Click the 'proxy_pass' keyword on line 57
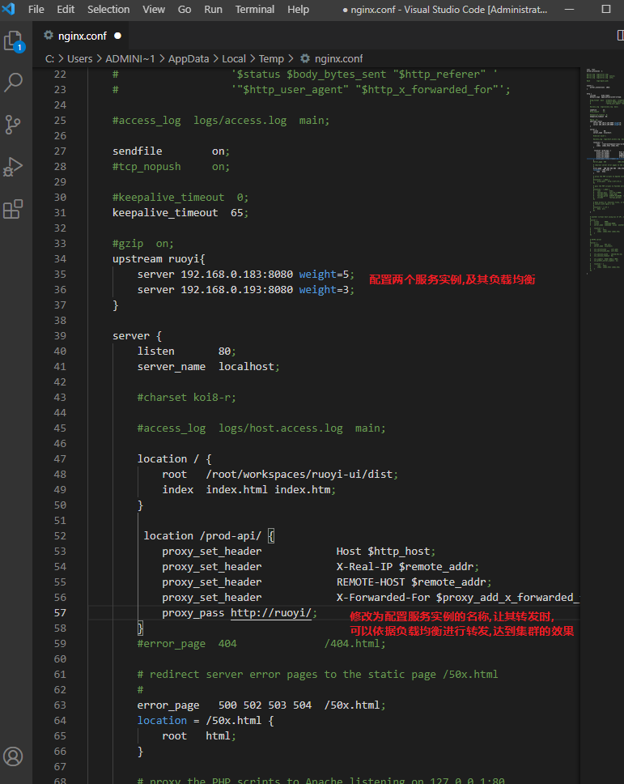The image size is (624, 784). [193, 612]
